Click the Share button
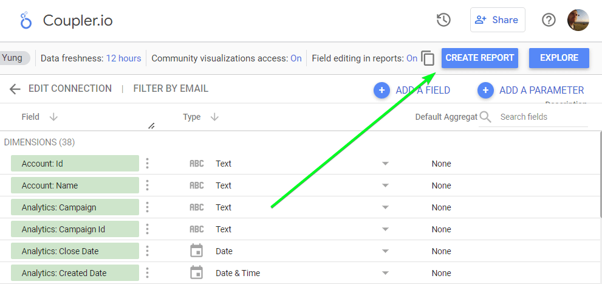 [x=498, y=20]
